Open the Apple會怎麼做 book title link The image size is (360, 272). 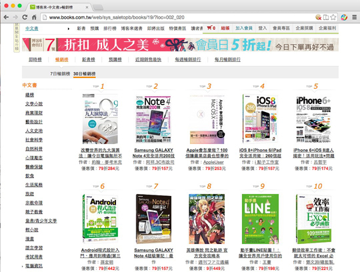click(207, 153)
